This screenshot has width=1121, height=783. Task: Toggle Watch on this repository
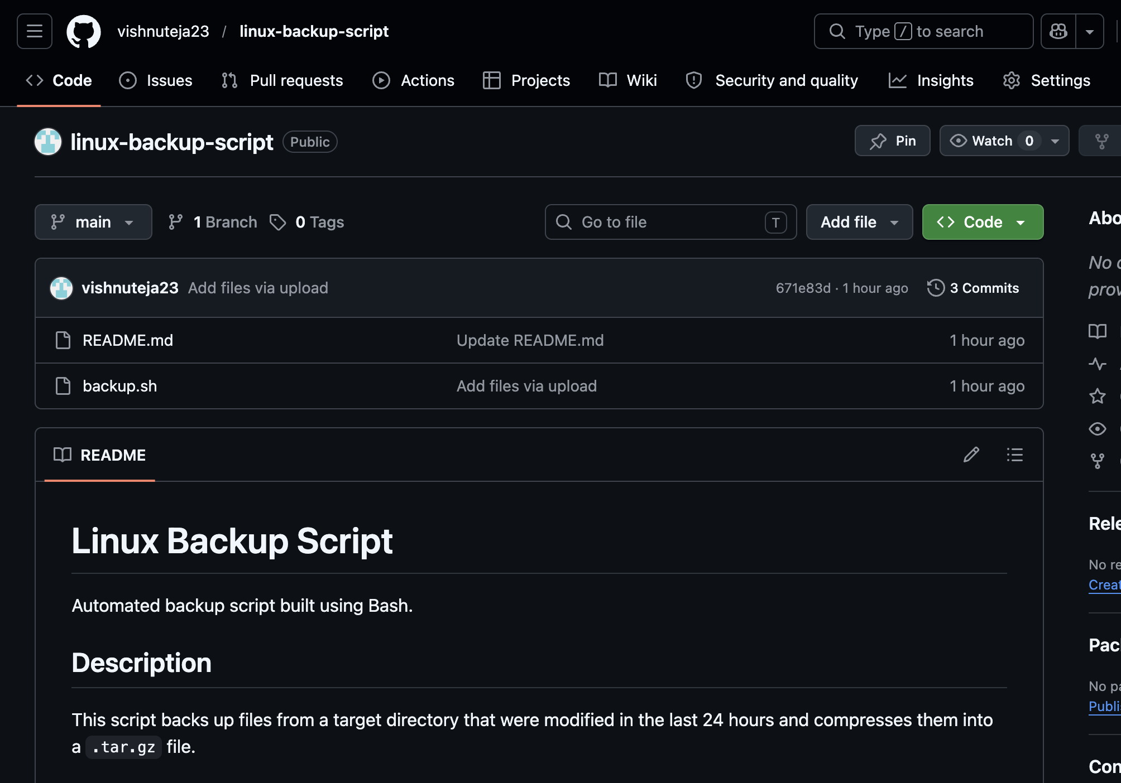tap(991, 141)
